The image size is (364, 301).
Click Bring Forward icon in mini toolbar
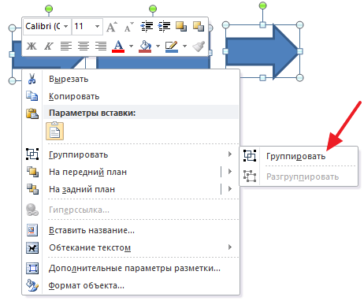pyautogui.click(x=181, y=27)
